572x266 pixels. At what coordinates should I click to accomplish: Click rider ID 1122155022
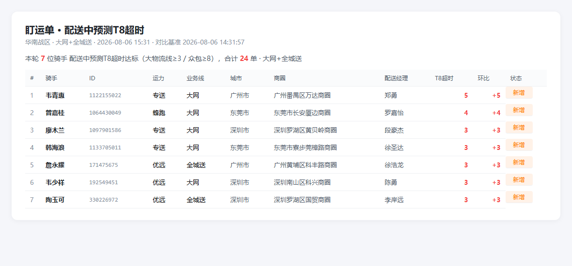tap(105, 96)
